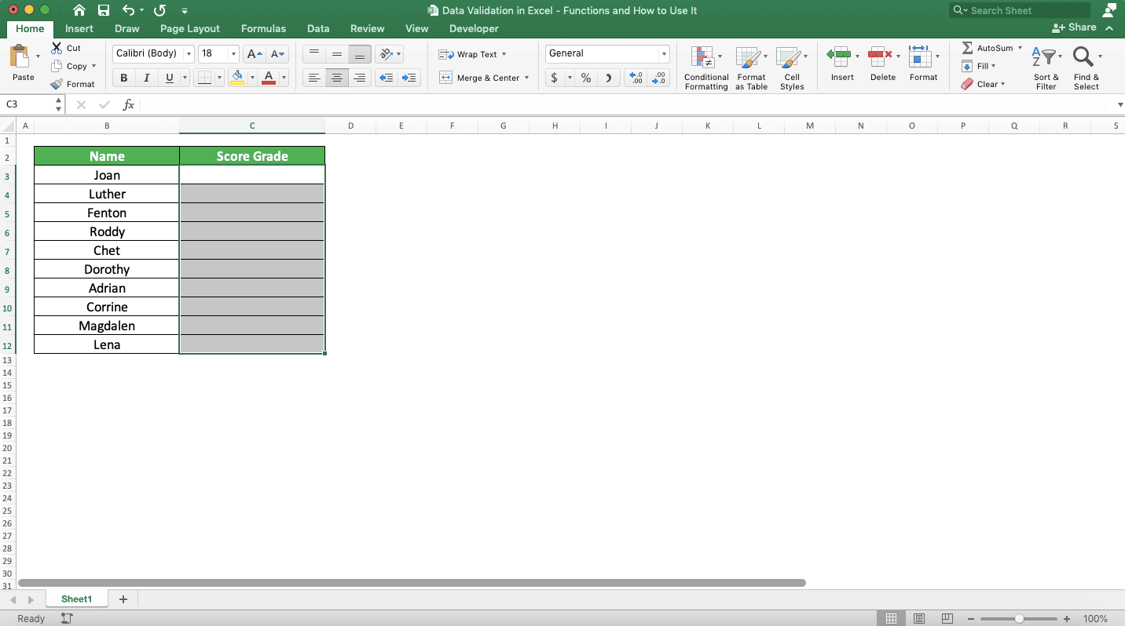
Task: Save the workbook with the floppy disk icon
Action: (x=104, y=11)
